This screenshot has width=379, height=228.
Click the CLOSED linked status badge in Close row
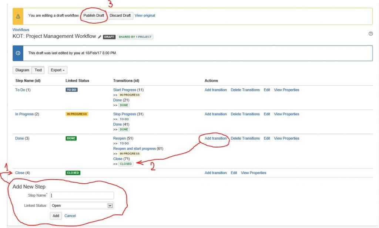tap(73, 173)
